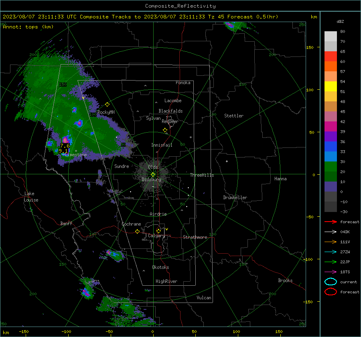Click the Blackfalds map label
The height and width of the screenshot is (337, 361).
pos(170,111)
